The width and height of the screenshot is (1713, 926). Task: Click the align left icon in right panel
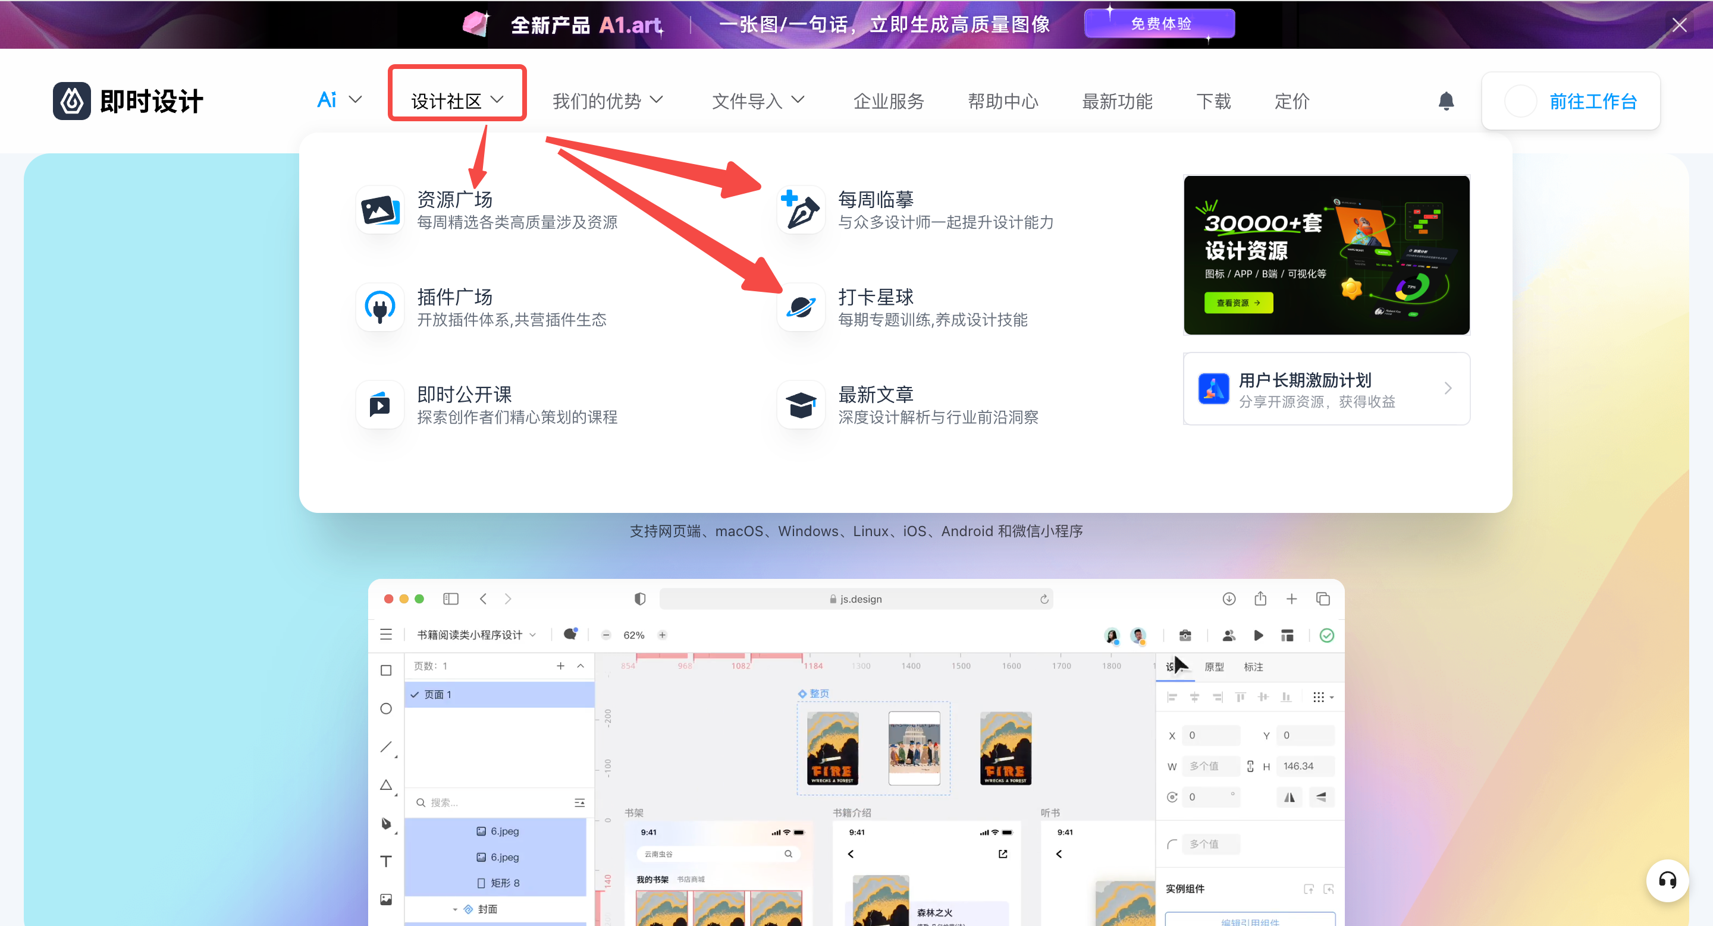pyautogui.click(x=1173, y=697)
